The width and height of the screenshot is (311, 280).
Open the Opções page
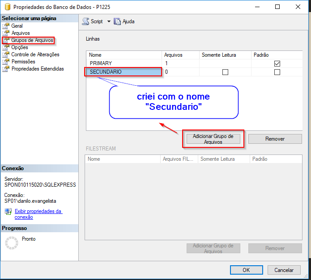(19, 47)
